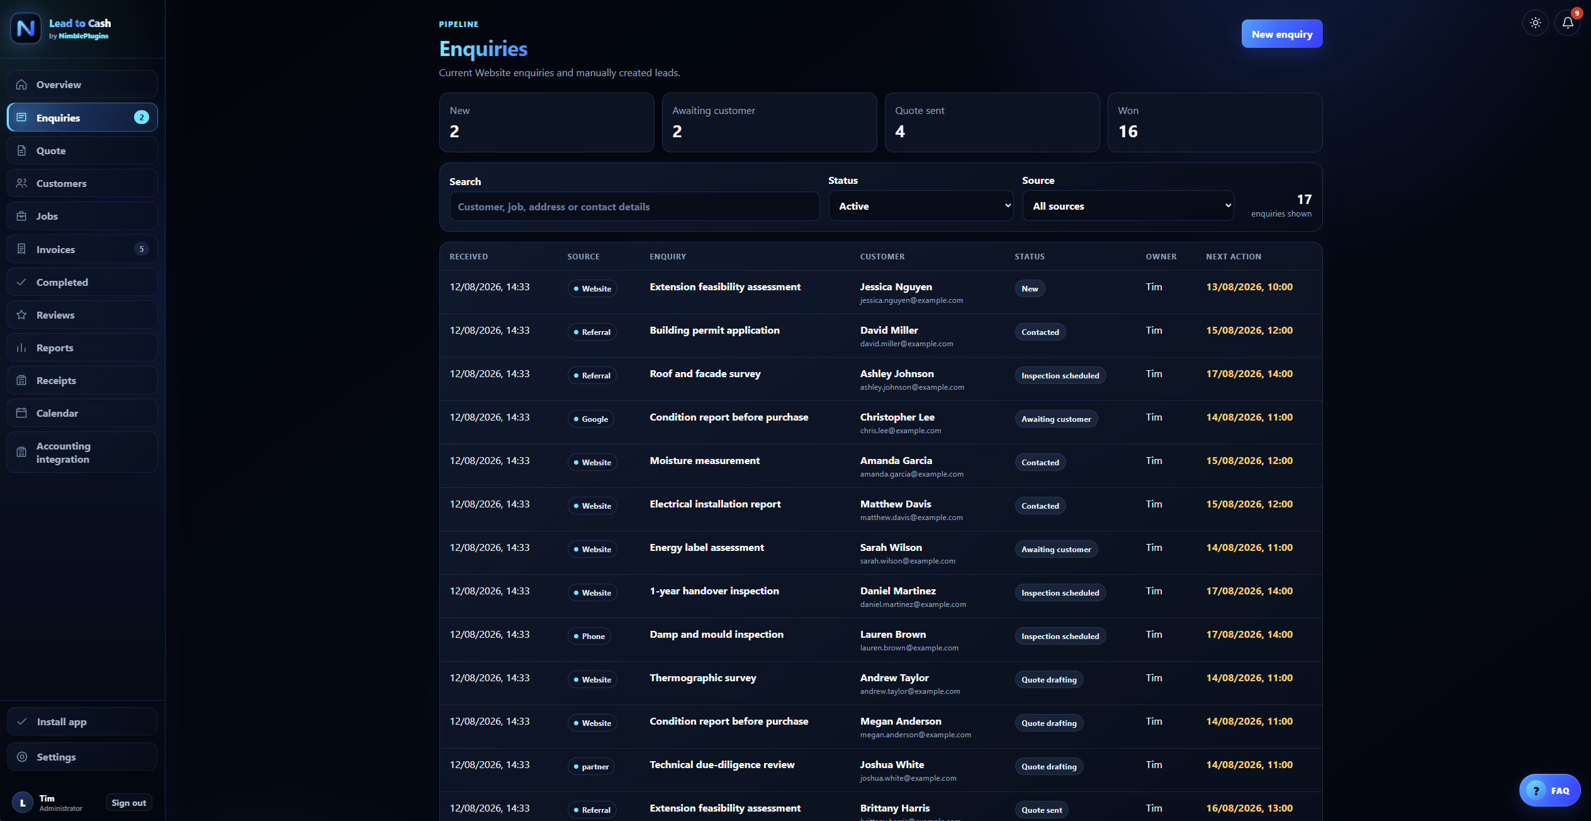Click the Sign out button
The height and width of the screenshot is (821, 1591).
[x=128, y=803]
